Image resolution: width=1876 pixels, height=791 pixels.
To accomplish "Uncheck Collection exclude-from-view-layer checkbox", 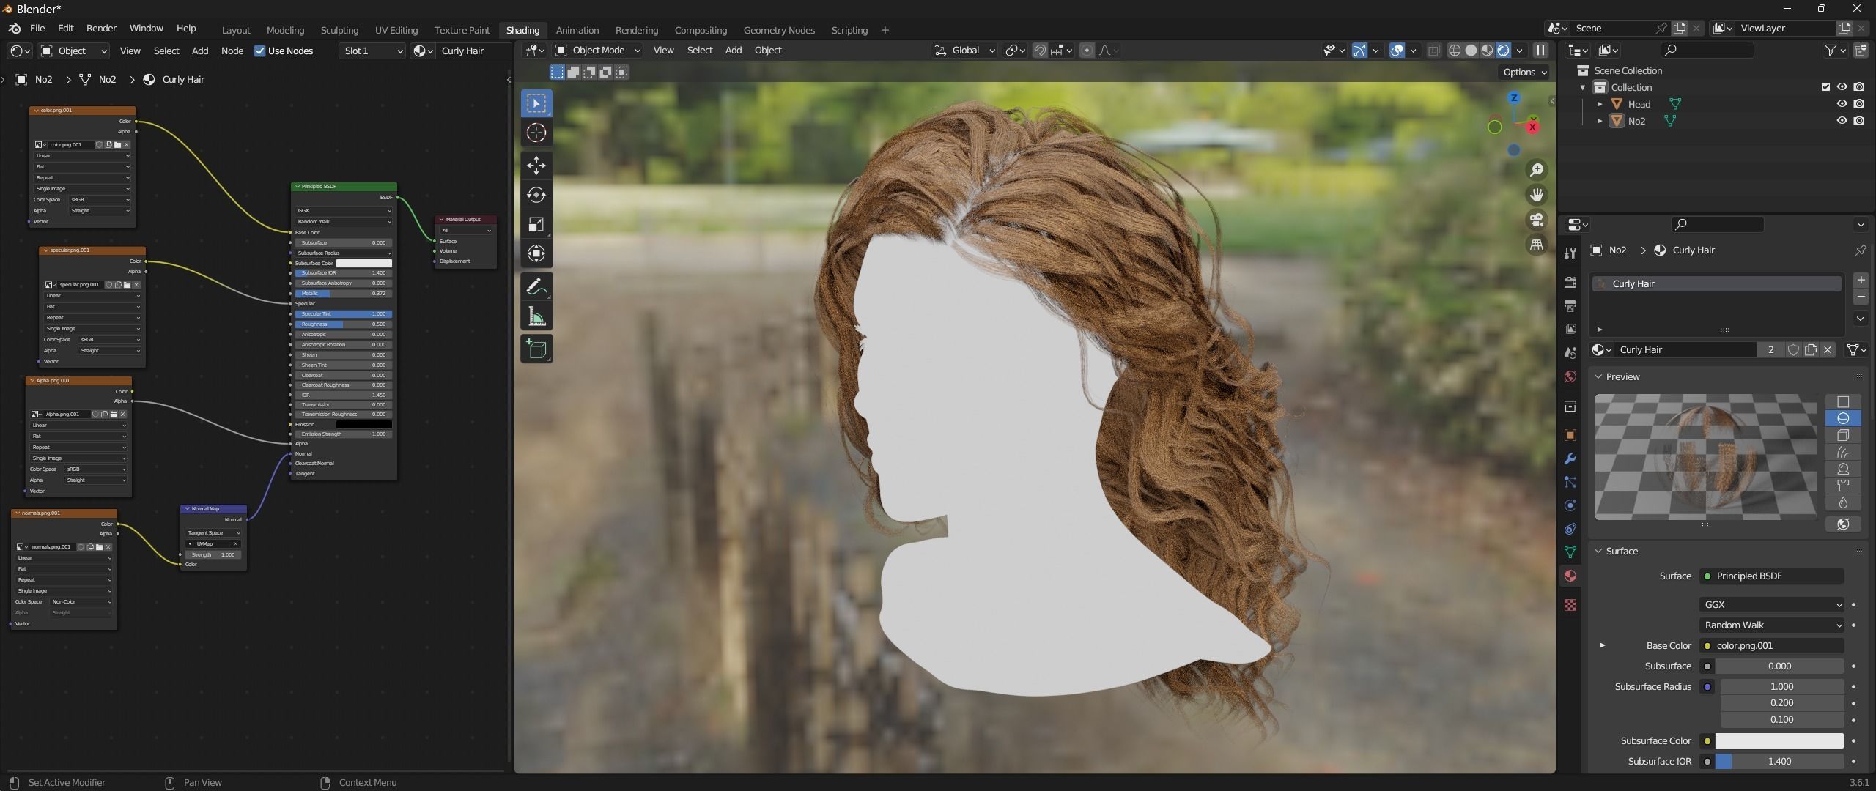I will pyautogui.click(x=1825, y=87).
